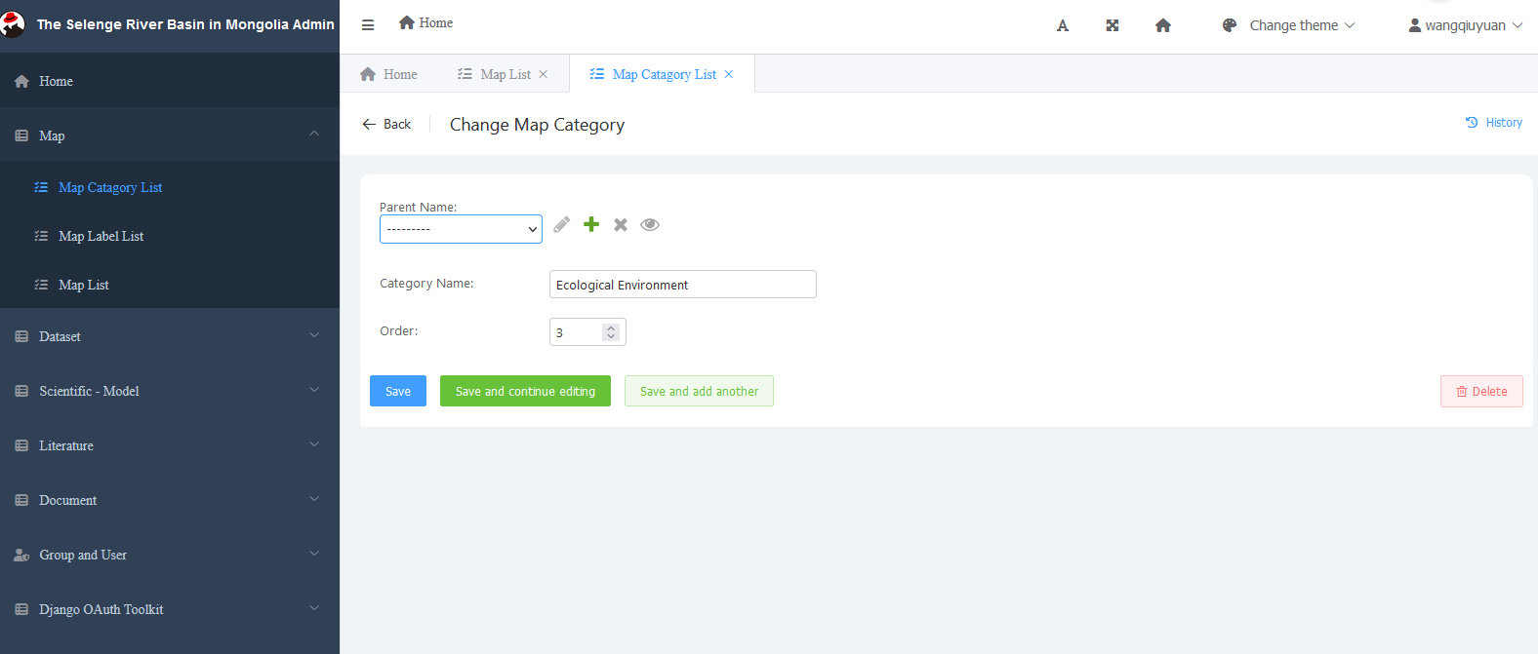The height and width of the screenshot is (654, 1538).
Task: Expand the Scientific - Model section
Action: (x=170, y=391)
